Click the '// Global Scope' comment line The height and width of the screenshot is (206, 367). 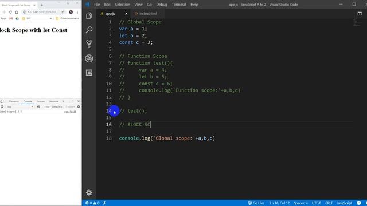pyautogui.click(x=140, y=22)
